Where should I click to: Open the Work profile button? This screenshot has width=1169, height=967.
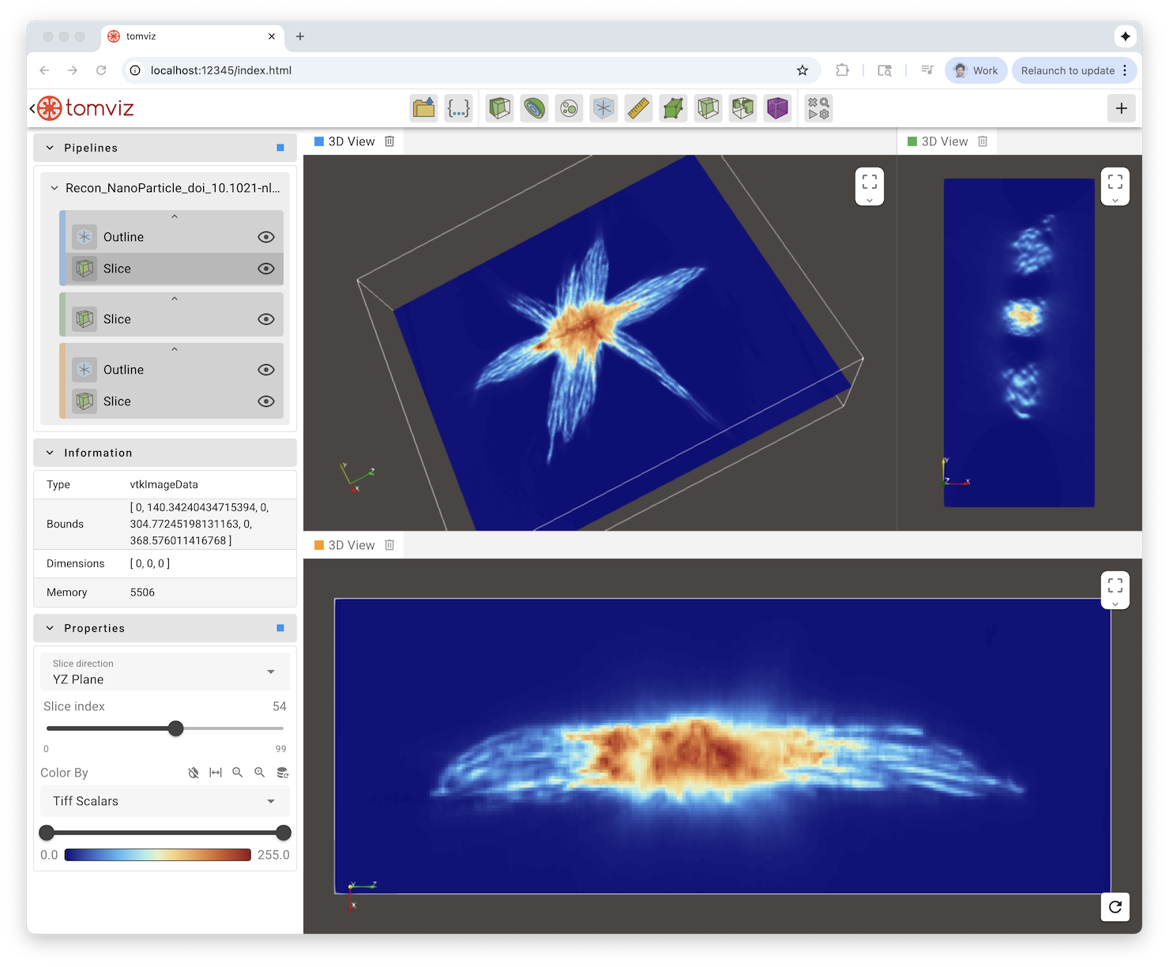[976, 70]
